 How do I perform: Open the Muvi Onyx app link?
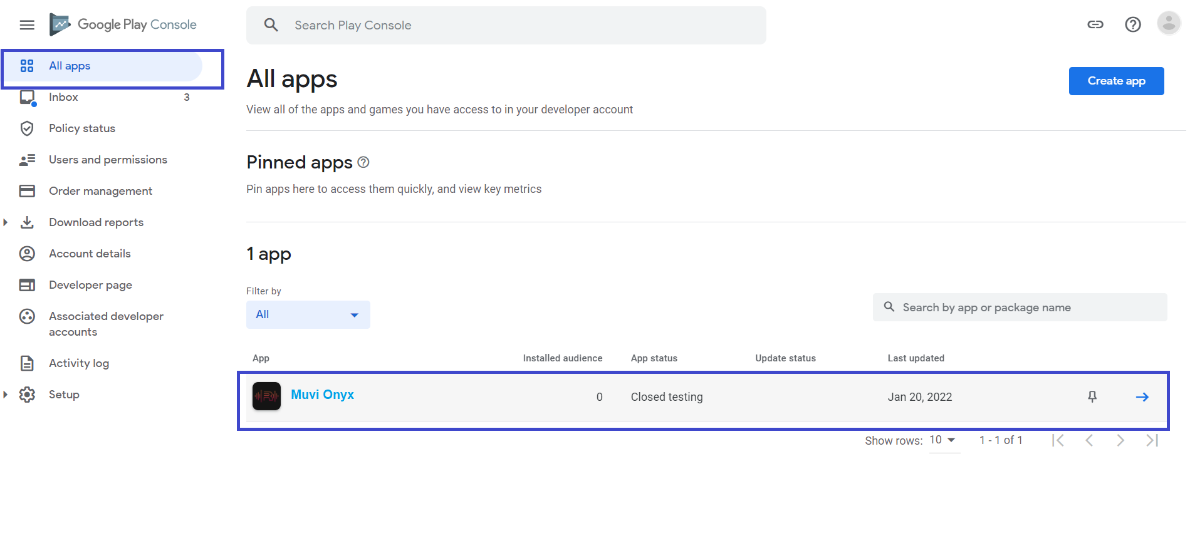tap(322, 395)
